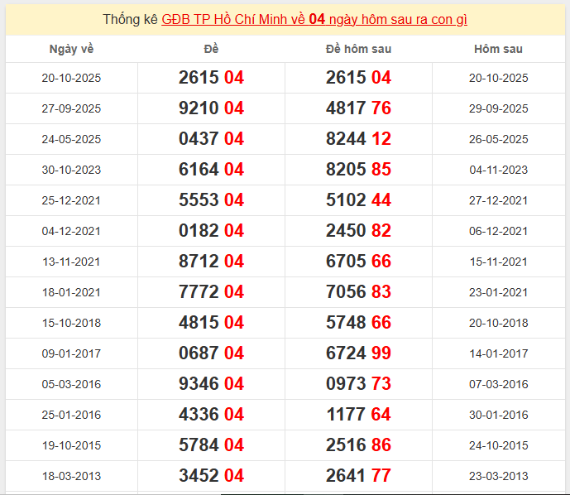Select the result number 7772 04

point(211,292)
